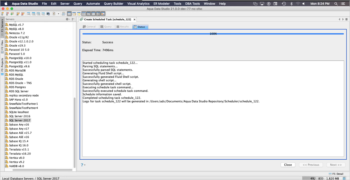Switch to the F2: Files side tab
This screenshot has height=180, width=350.
(x=2, y=46)
